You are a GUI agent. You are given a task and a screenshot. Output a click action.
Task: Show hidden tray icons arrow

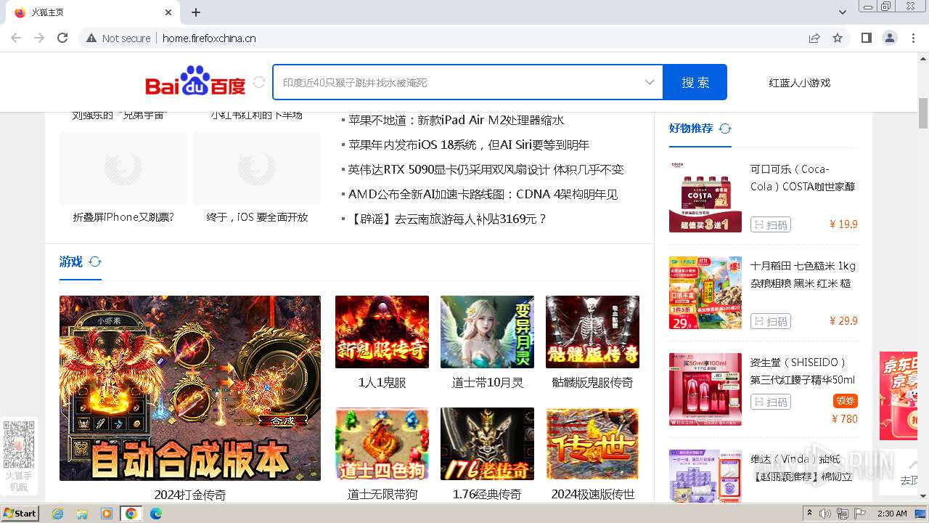pyautogui.click(x=810, y=514)
